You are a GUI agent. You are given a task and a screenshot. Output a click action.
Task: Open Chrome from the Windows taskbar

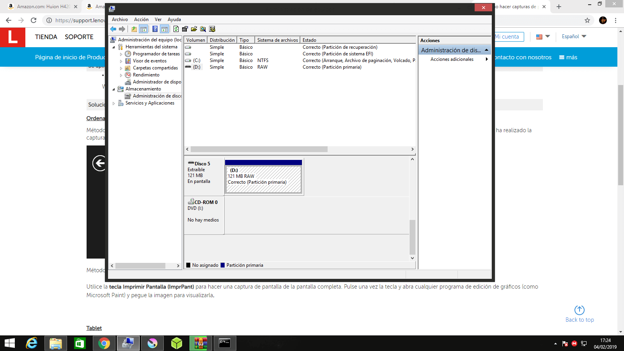[x=104, y=343]
